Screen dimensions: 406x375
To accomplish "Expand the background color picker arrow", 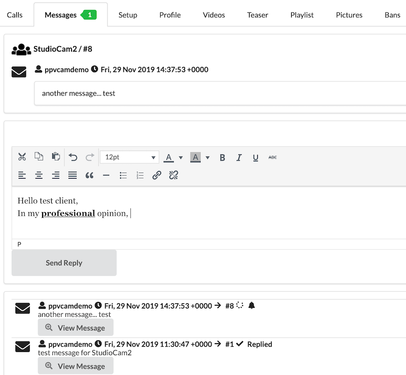I will (208, 157).
